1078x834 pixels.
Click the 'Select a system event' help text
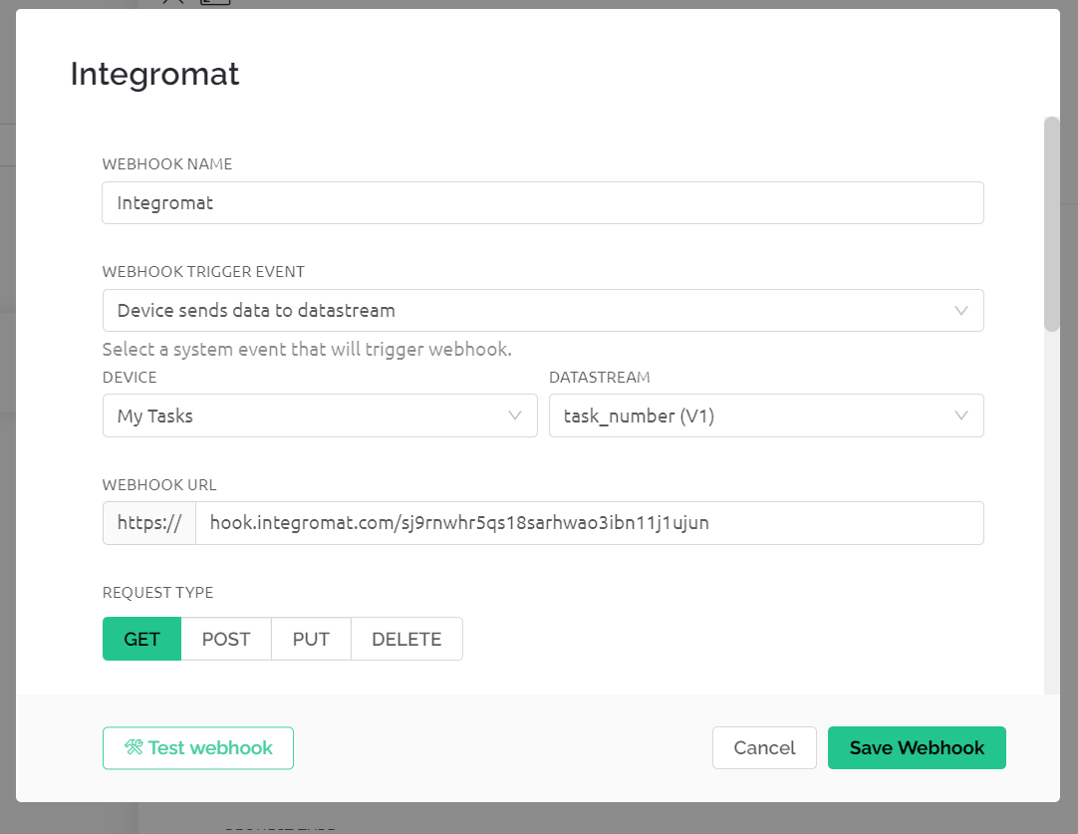[x=307, y=350]
